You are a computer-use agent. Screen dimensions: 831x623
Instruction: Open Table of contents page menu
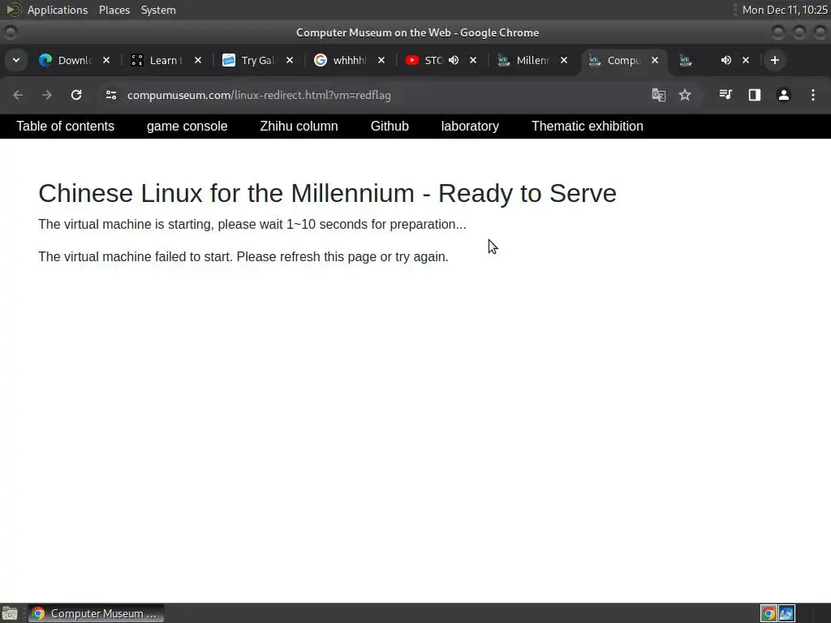(65, 126)
